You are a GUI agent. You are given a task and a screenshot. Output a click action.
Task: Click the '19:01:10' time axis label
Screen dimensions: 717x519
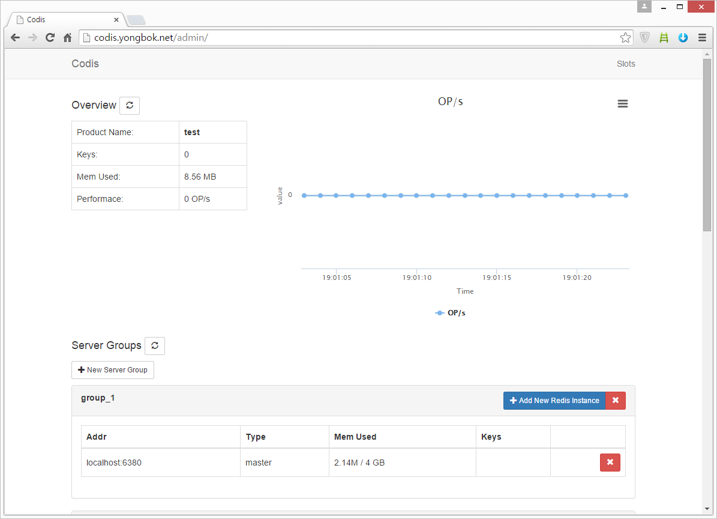click(x=416, y=278)
